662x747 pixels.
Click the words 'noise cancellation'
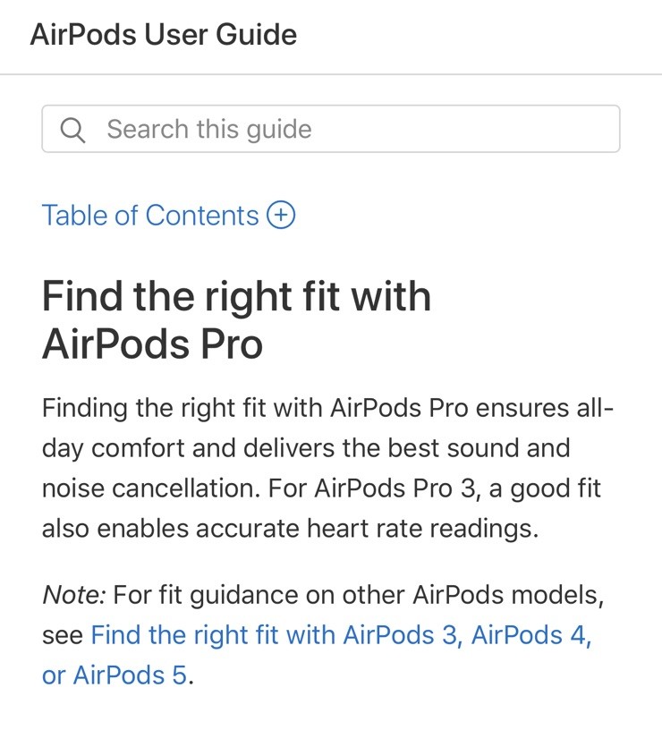pos(150,488)
